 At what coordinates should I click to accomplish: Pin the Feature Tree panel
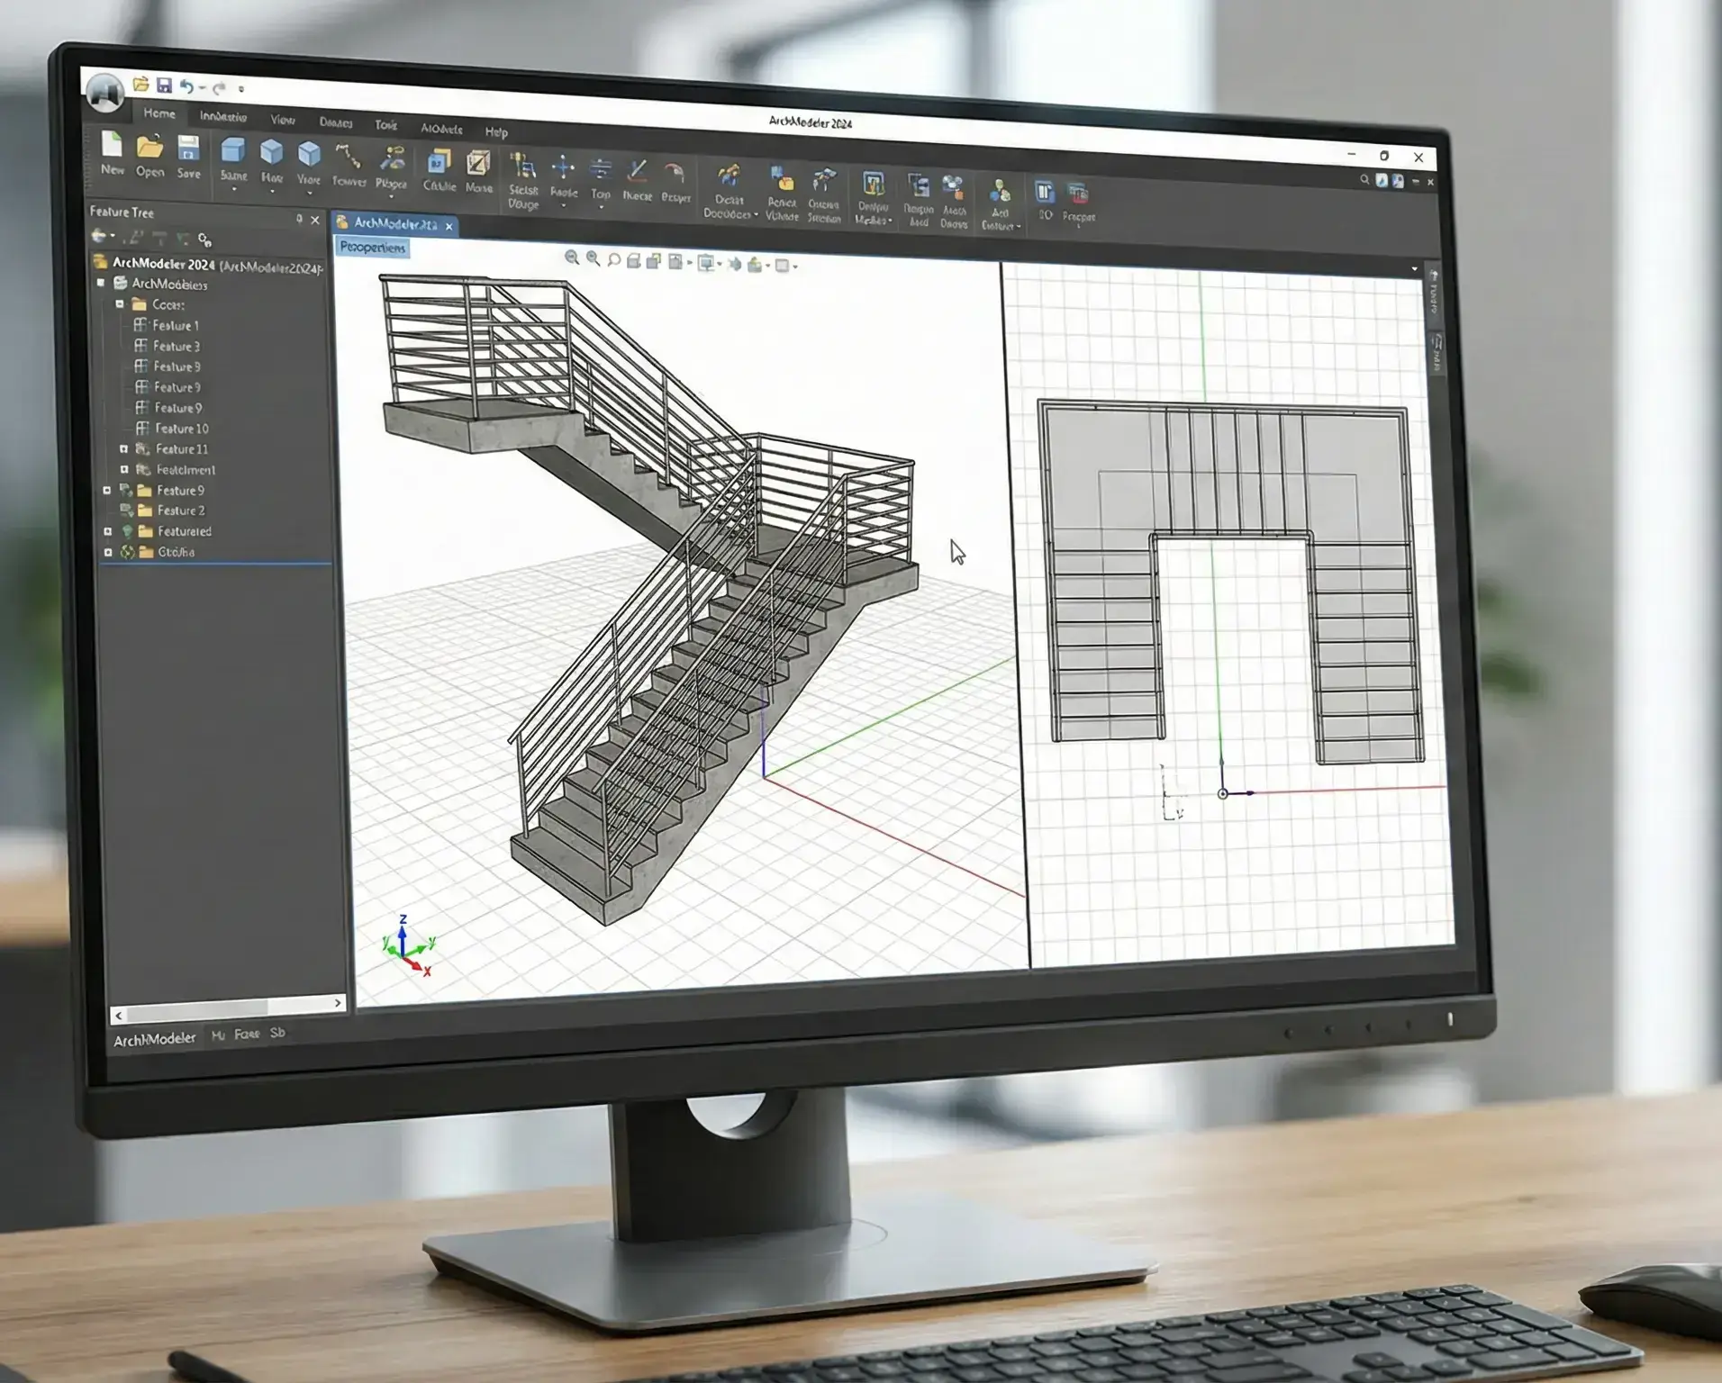[x=298, y=219]
